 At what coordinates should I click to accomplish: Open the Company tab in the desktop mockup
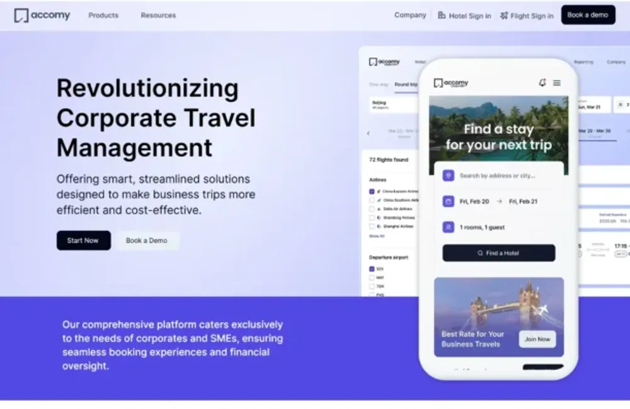pyautogui.click(x=616, y=62)
